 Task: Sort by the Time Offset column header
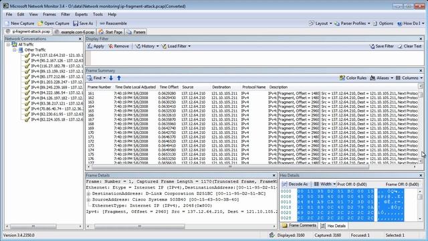point(169,87)
